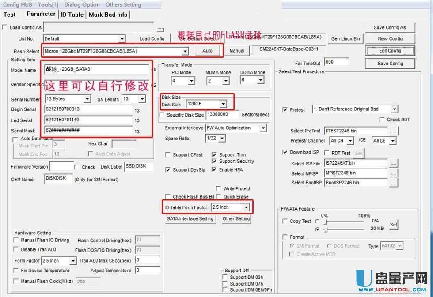Open the Others Setting menu
The height and width of the screenshot is (297, 433).
coord(123,5)
